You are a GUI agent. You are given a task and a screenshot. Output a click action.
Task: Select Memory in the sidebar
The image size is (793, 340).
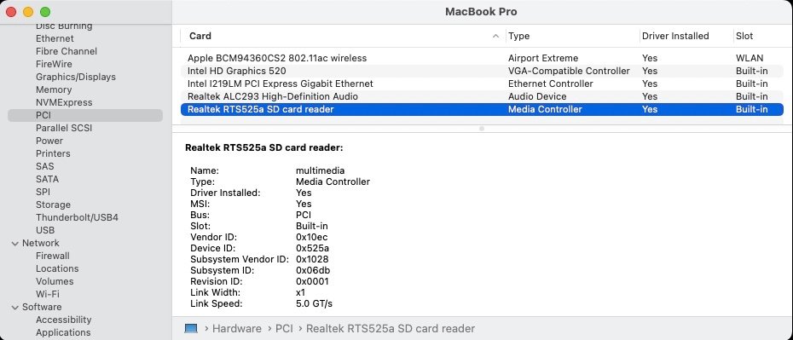(x=54, y=89)
